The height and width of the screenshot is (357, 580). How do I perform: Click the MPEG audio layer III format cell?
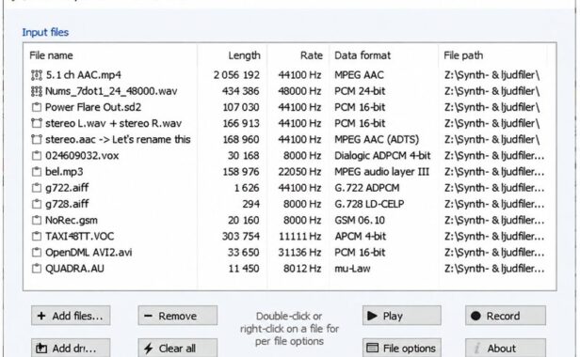coord(381,172)
